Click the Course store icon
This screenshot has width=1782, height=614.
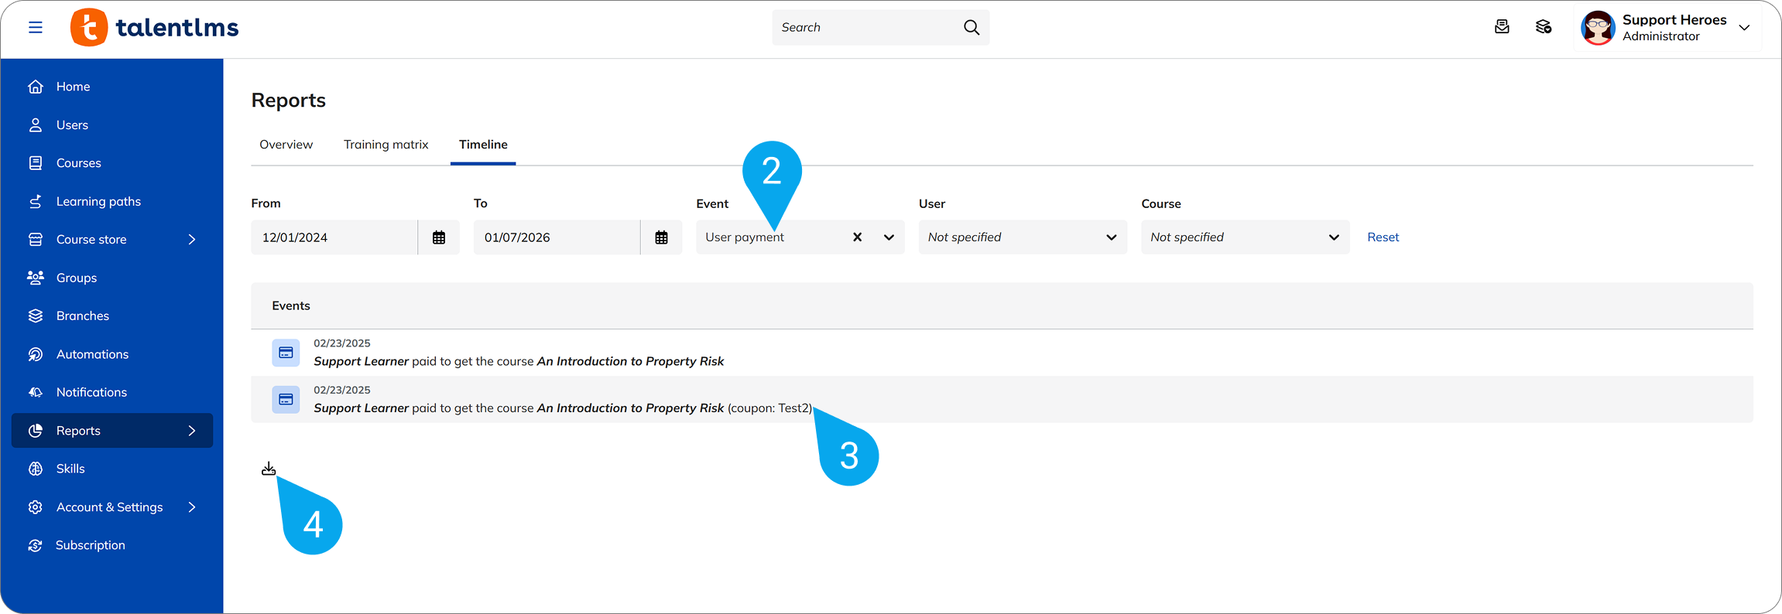36,240
